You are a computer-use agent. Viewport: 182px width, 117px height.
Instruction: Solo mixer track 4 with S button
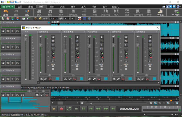click(x=126, y=45)
